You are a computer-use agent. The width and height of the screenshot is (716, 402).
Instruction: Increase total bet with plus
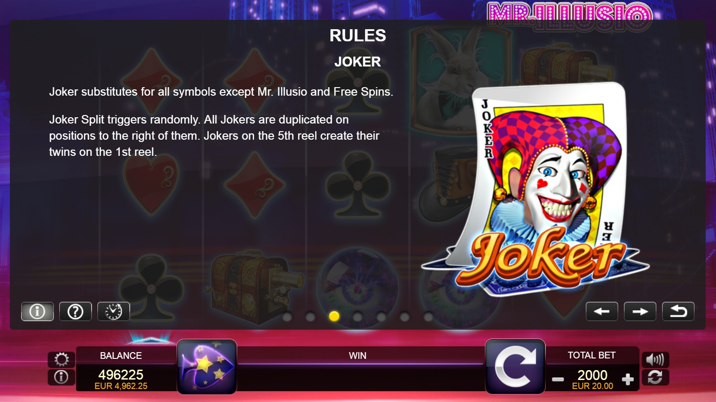pyautogui.click(x=628, y=380)
